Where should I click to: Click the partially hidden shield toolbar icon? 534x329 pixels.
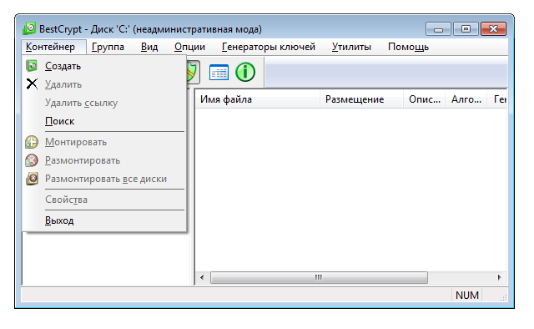pyautogui.click(x=193, y=72)
